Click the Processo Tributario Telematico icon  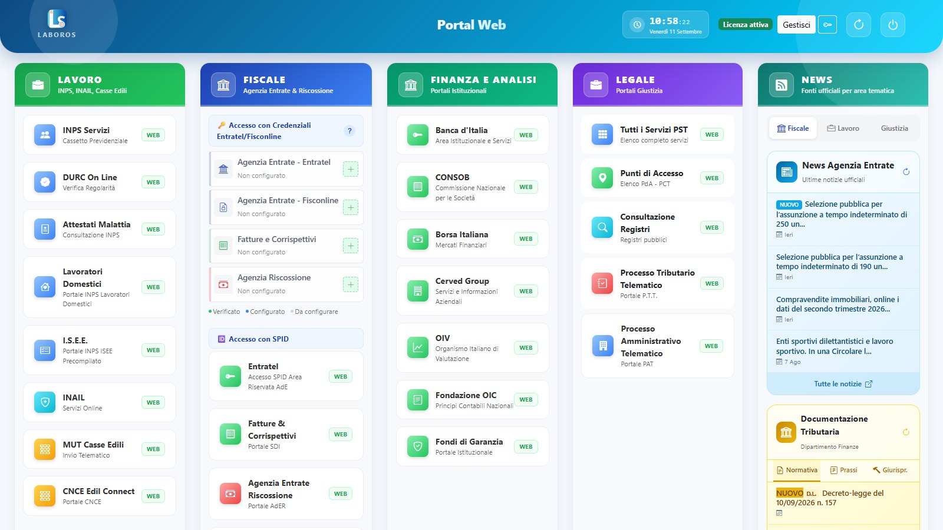(602, 283)
